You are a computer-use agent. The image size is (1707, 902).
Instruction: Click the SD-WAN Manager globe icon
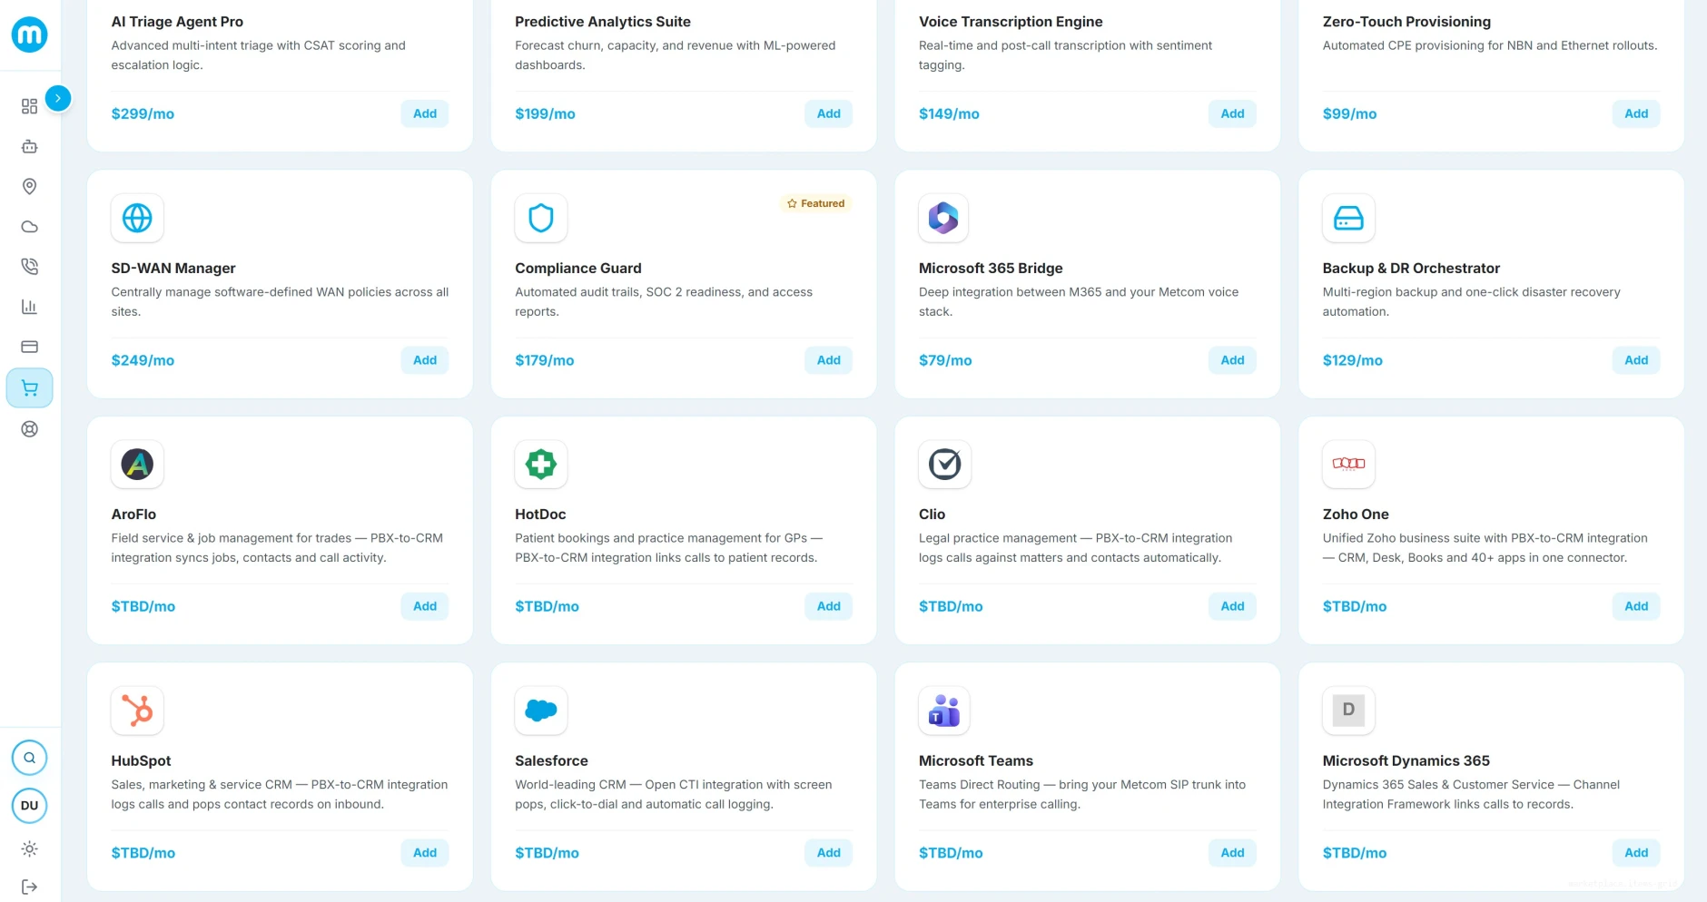pyautogui.click(x=137, y=218)
